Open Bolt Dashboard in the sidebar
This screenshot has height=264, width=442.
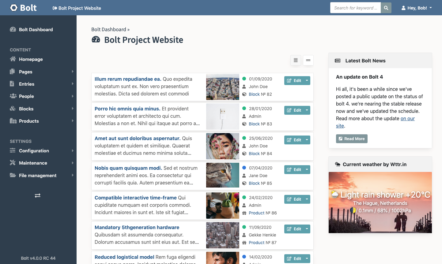click(x=36, y=29)
